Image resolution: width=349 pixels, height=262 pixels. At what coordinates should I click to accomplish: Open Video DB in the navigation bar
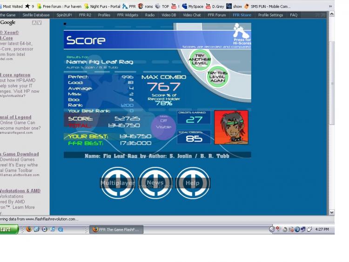(169, 15)
